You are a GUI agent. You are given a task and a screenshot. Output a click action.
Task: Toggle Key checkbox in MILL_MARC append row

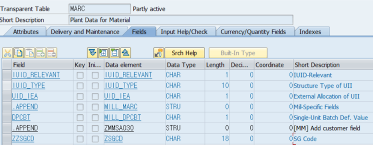pos(80,107)
